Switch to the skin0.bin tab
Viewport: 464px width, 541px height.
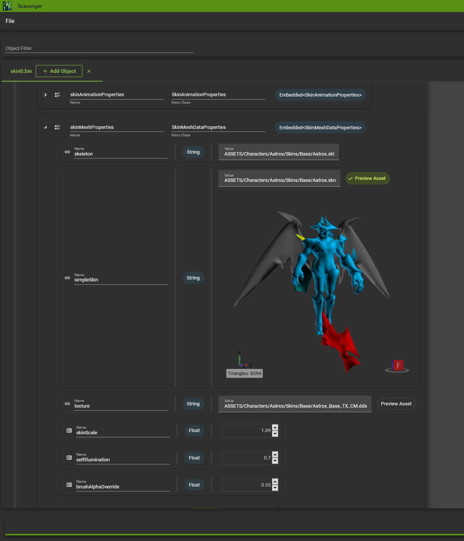(x=21, y=71)
